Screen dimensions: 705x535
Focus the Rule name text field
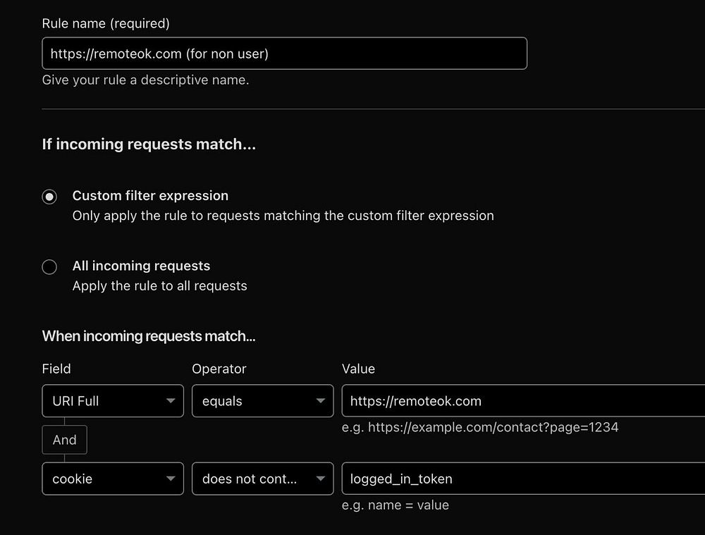pyautogui.click(x=284, y=54)
